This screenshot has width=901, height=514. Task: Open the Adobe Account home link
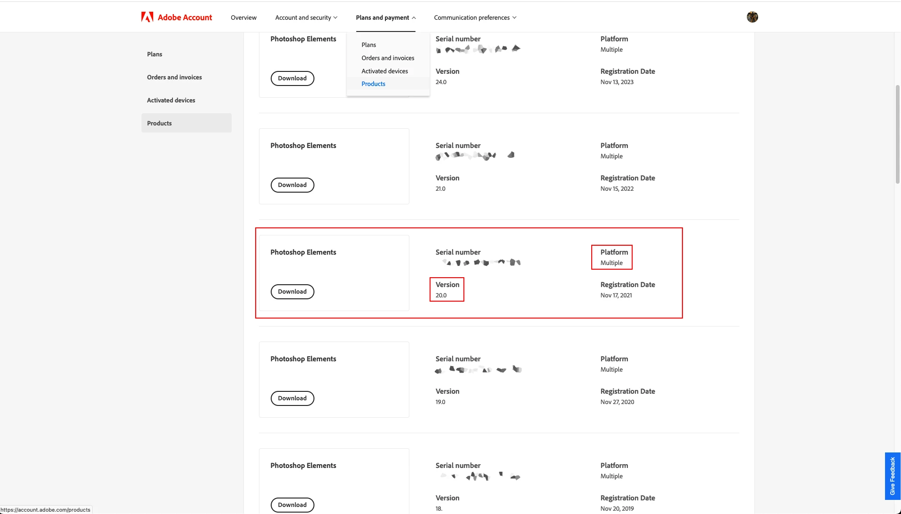[177, 17]
